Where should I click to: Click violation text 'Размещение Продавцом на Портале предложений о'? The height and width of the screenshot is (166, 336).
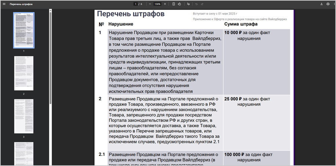tap(164, 99)
